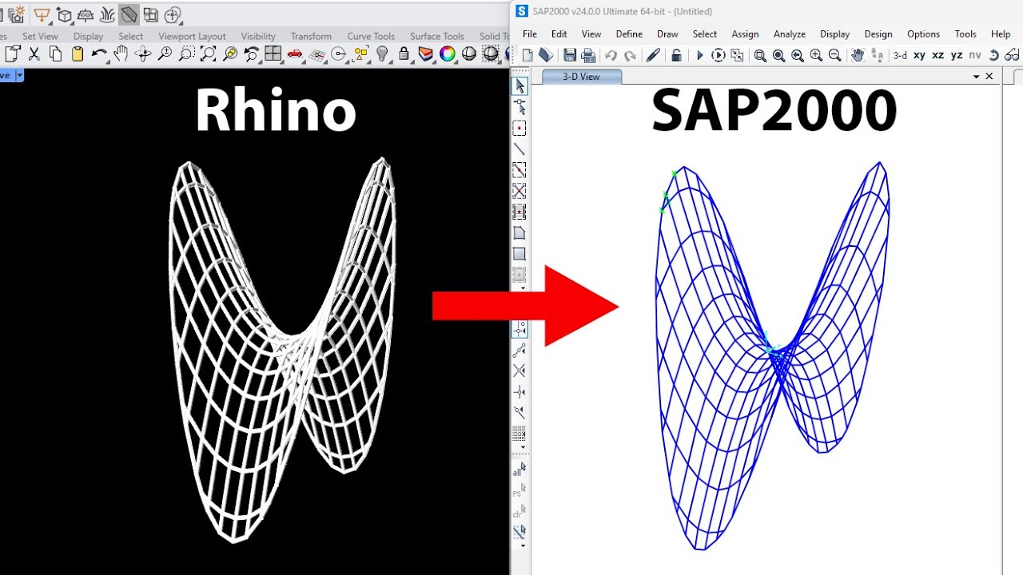The image size is (1023, 575).
Task: Click the four-viewport layout icon in Rhino
Action: click(x=273, y=54)
